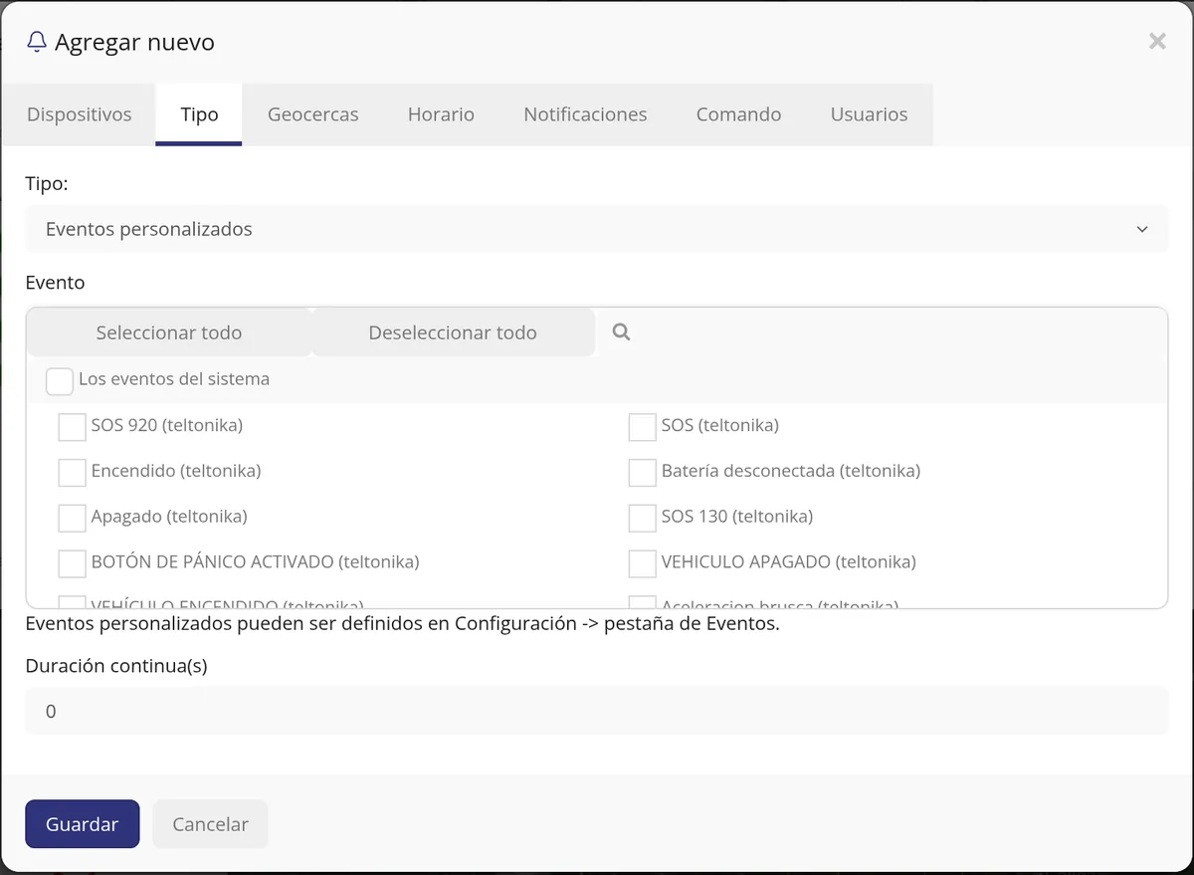Viewport: 1194px width, 875px height.
Task: Go to the Horario tab
Action: click(441, 114)
